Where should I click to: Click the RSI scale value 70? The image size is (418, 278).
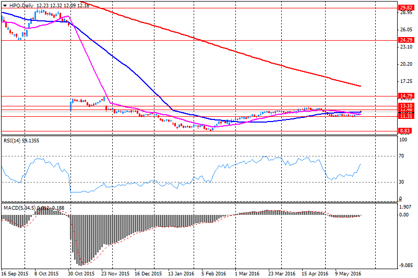[401, 156]
